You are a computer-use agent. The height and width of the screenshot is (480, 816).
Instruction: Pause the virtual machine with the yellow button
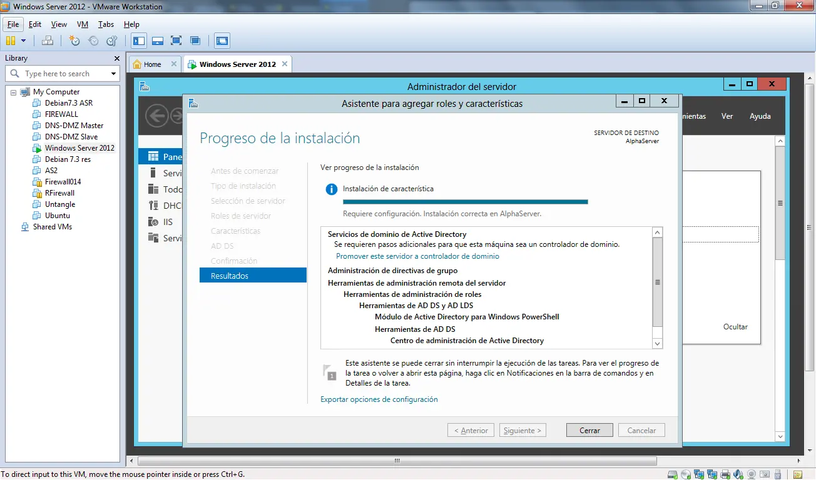click(11, 41)
